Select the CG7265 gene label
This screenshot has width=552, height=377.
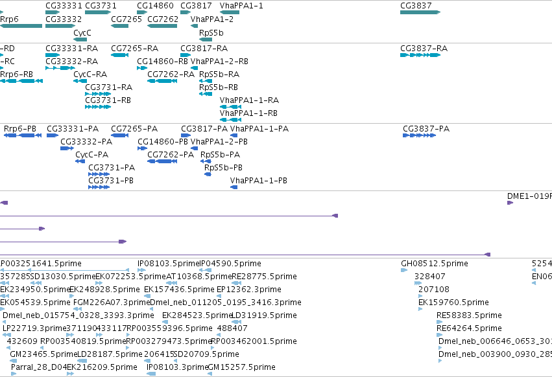(126, 19)
